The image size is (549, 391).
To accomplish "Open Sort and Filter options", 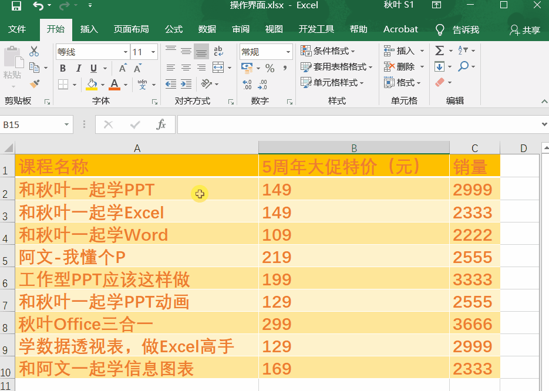I will pyautogui.click(x=463, y=50).
